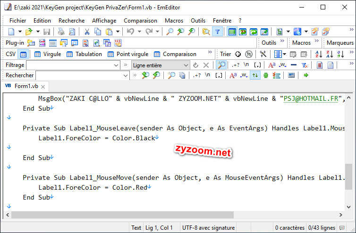This screenshot has width=356, height=233.
Task: Open the Fichier menu
Action: 18,21
